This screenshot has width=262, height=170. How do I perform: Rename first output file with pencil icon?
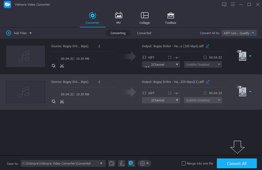click(208, 46)
